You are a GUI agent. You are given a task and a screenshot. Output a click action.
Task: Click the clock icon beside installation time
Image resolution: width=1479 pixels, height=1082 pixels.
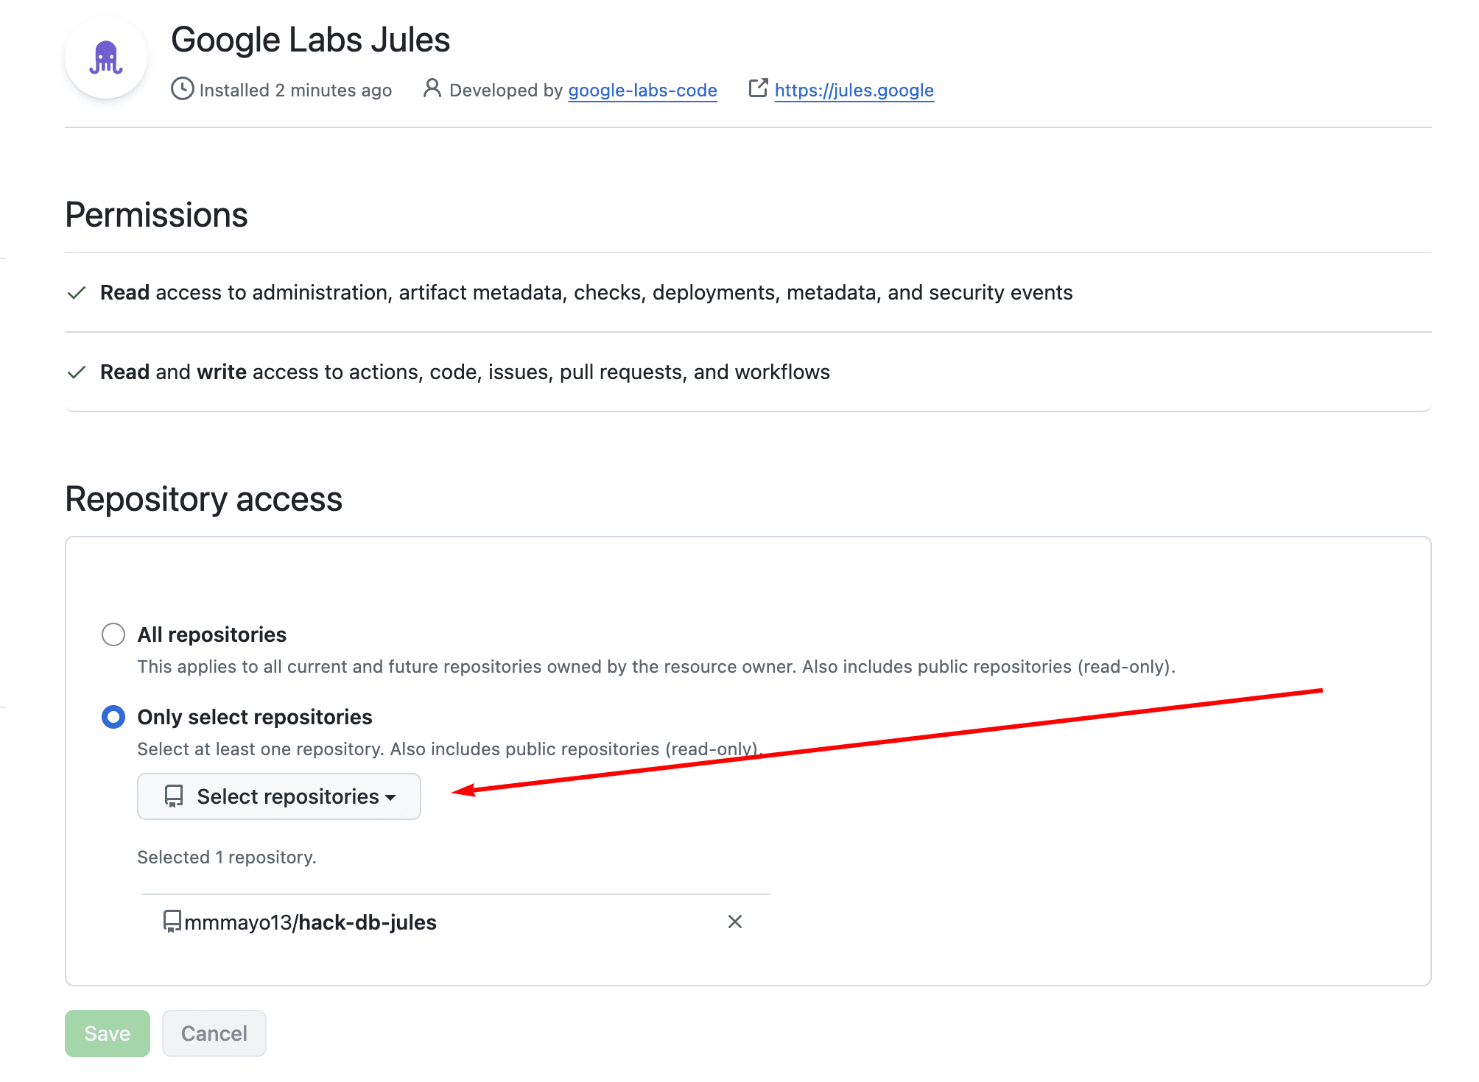click(x=182, y=90)
